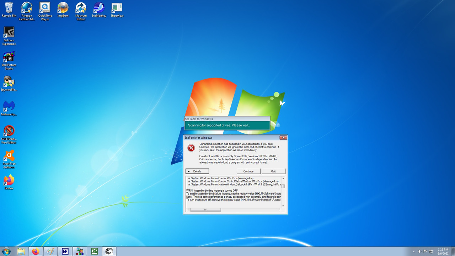Select the SUPERAntiSpyware Free Edition icon
This screenshot has height=256, width=455.
click(9, 134)
